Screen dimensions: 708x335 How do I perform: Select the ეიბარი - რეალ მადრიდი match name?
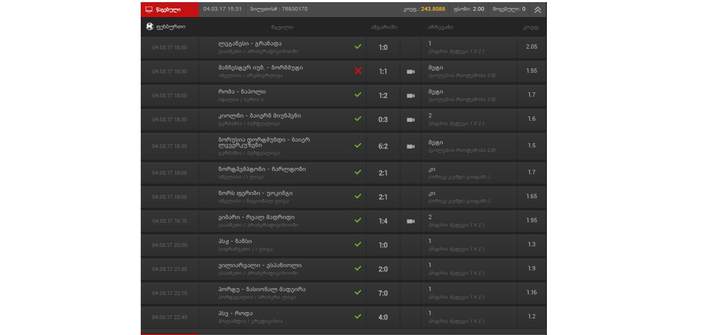(x=256, y=217)
